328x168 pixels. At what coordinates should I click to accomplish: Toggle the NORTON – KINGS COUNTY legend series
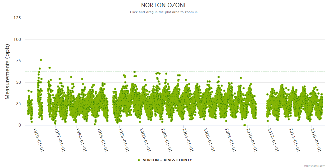point(167,160)
